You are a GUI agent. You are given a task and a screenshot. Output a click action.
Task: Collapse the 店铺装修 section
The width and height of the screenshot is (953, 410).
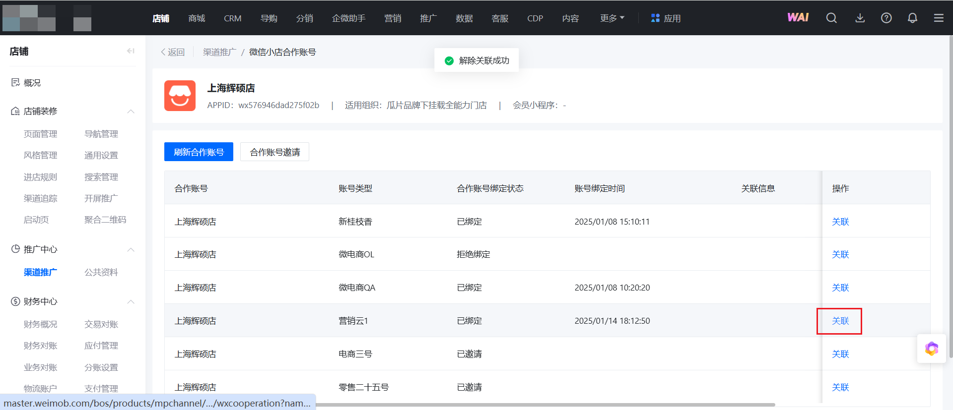point(131,112)
